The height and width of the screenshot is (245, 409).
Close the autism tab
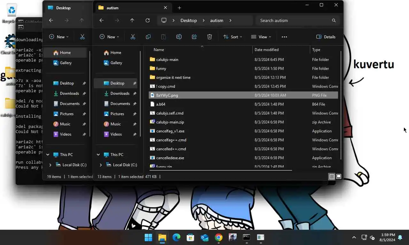coord(165,8)
